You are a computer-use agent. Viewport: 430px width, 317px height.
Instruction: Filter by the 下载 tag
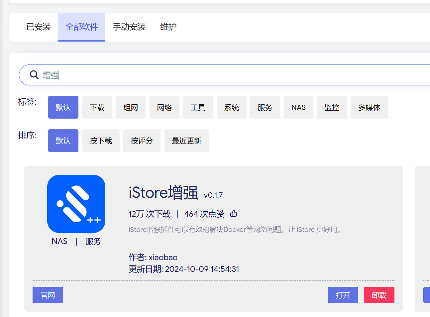97,107
